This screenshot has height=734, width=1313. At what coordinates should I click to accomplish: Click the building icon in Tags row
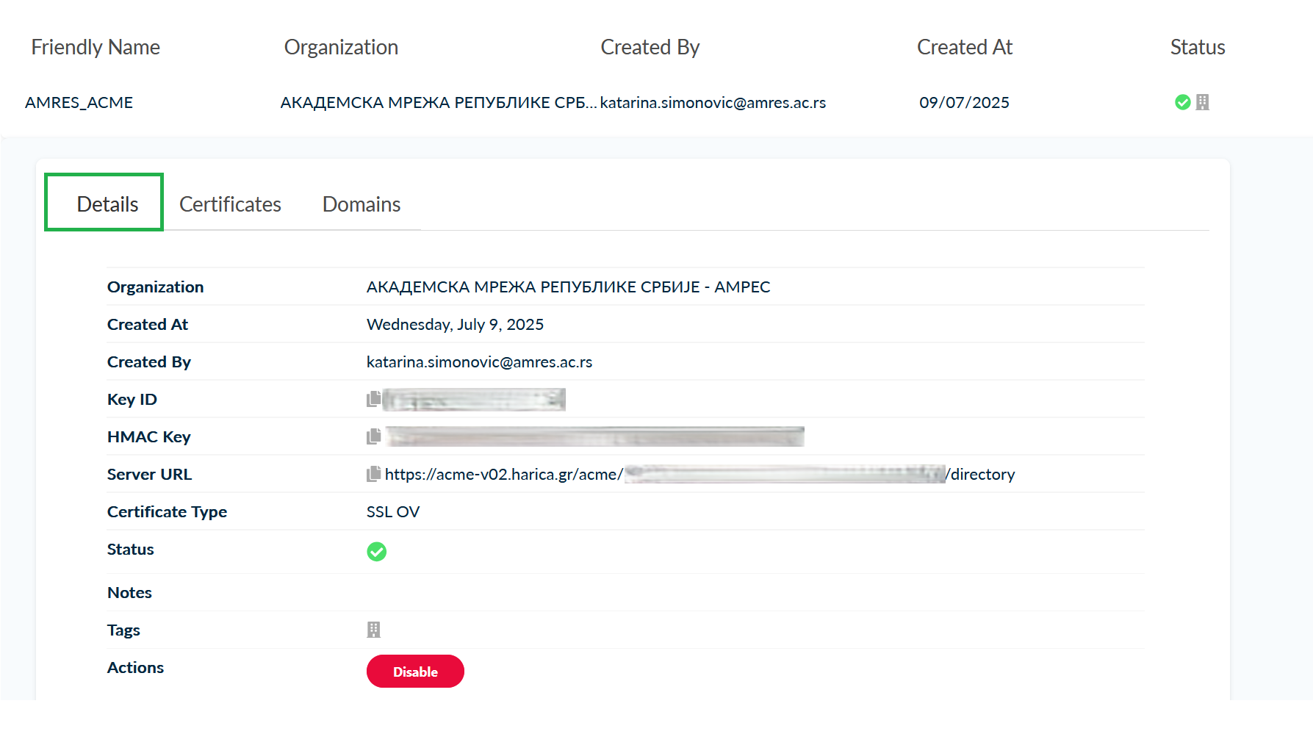point(373,630)
